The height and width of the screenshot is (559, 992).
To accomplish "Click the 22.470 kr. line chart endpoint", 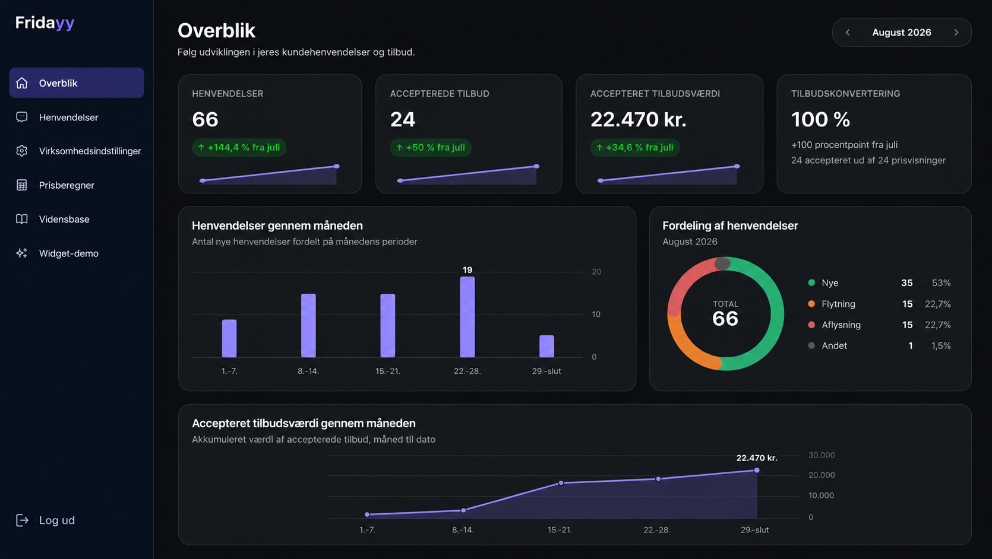I will (x=757, y=470).
